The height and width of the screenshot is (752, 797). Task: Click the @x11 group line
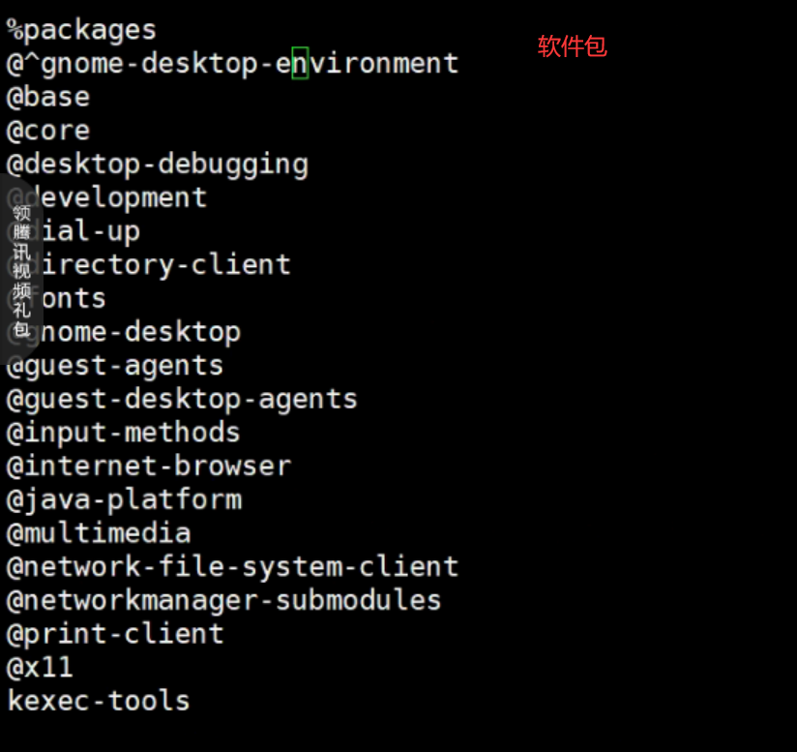[x=40, y=668]
